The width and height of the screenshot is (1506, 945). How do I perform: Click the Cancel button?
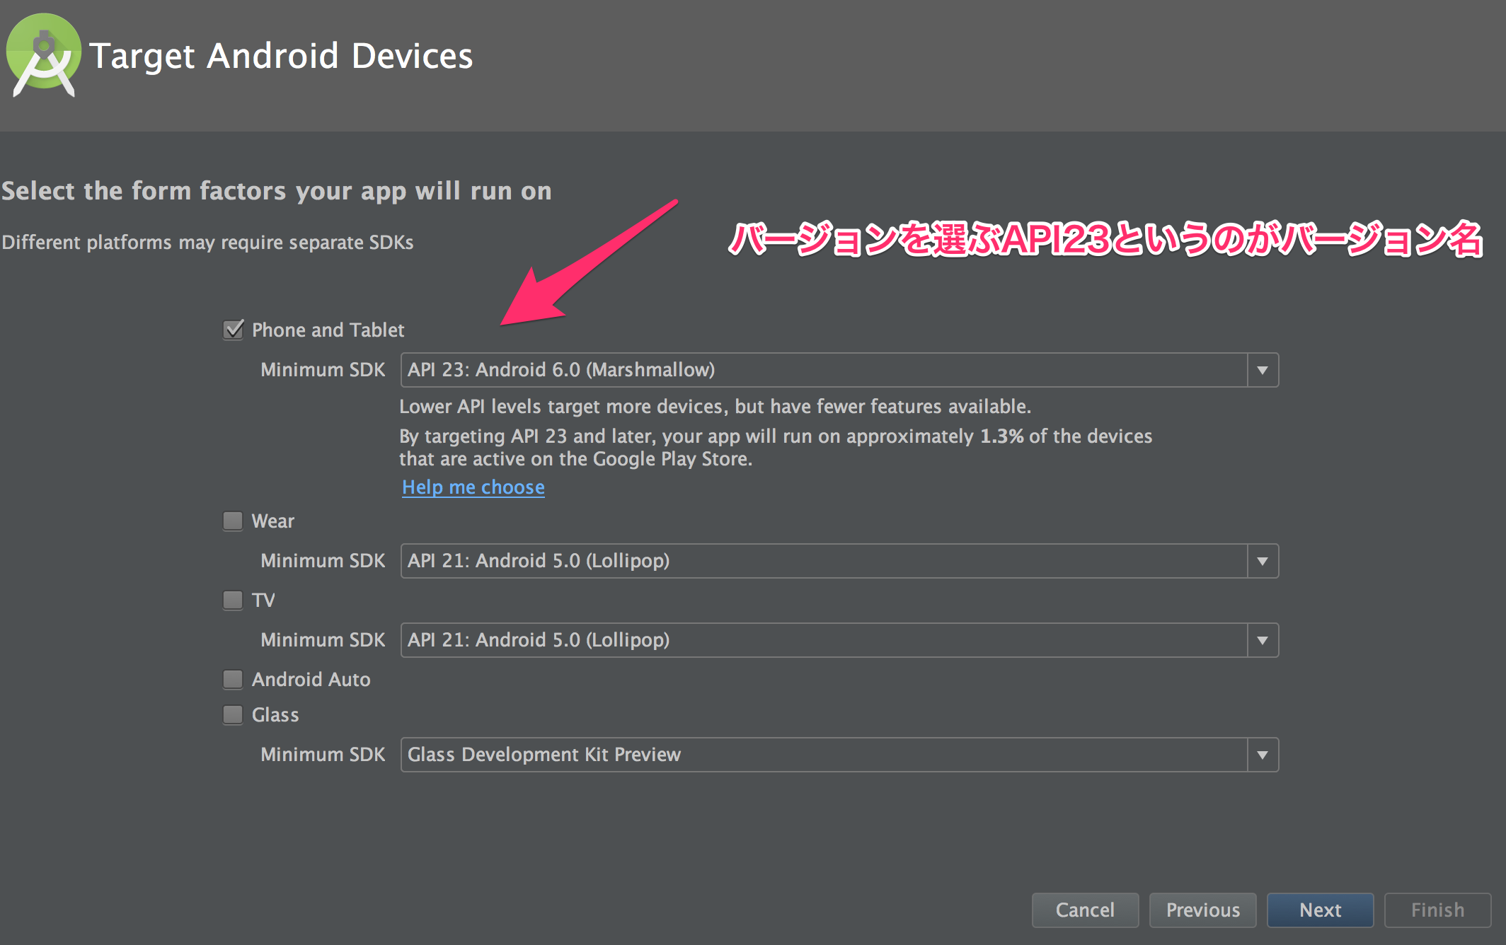tap(1086, 910)
